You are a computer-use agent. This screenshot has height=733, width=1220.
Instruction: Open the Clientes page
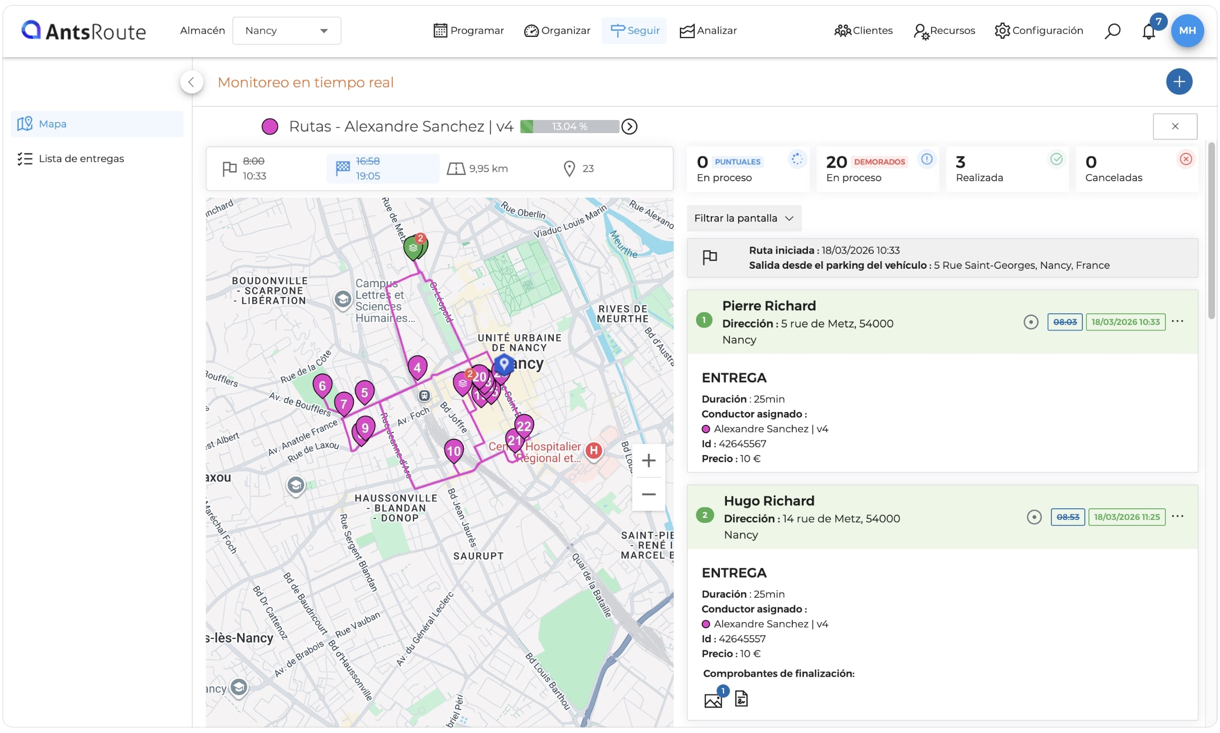click(x=863, y=31)
